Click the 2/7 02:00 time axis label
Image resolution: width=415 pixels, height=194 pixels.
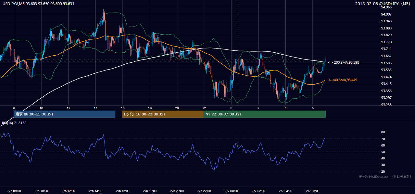[x=258, y=191]
